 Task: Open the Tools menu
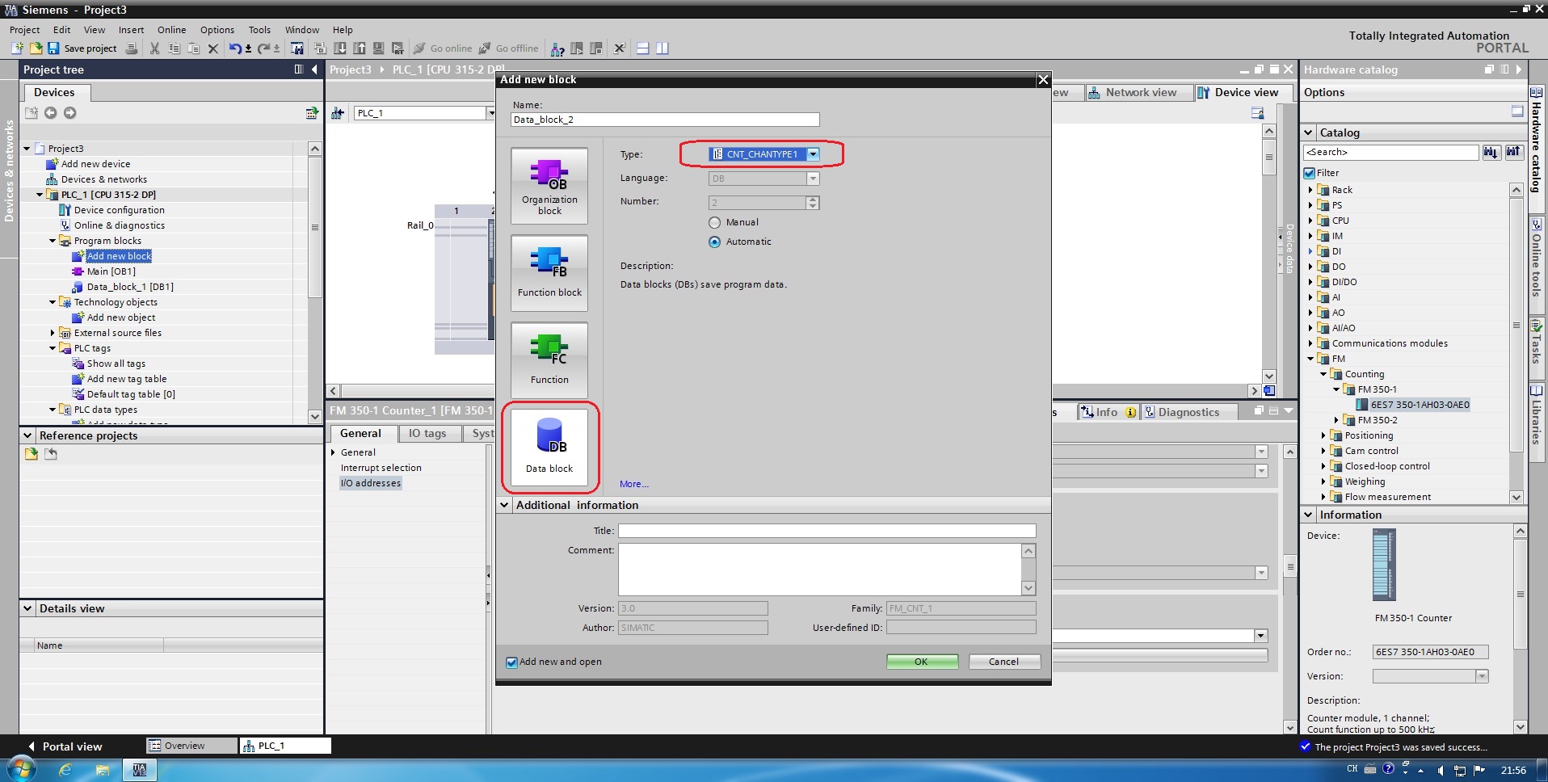point(259,30)
